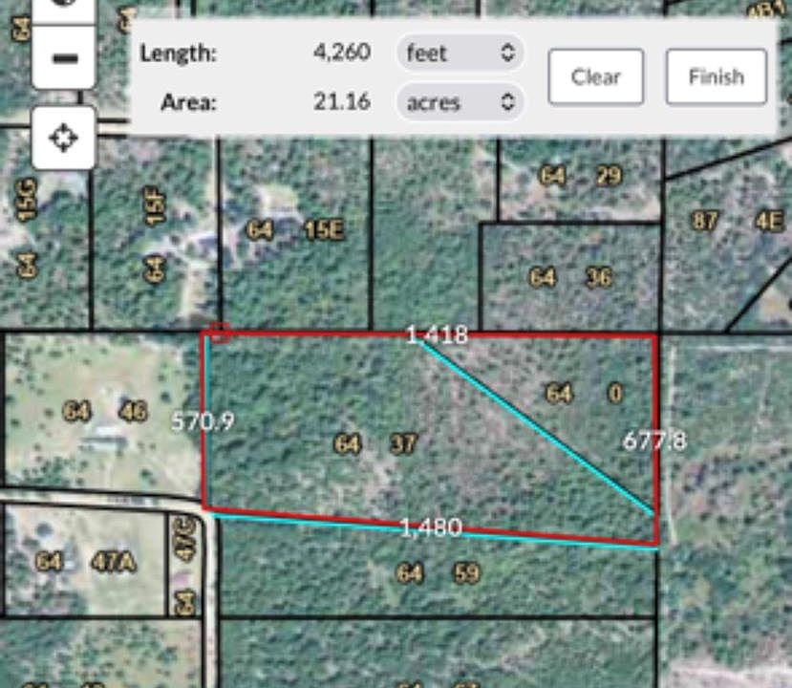Select parcel 64 37 on the map

pos(375,444)
